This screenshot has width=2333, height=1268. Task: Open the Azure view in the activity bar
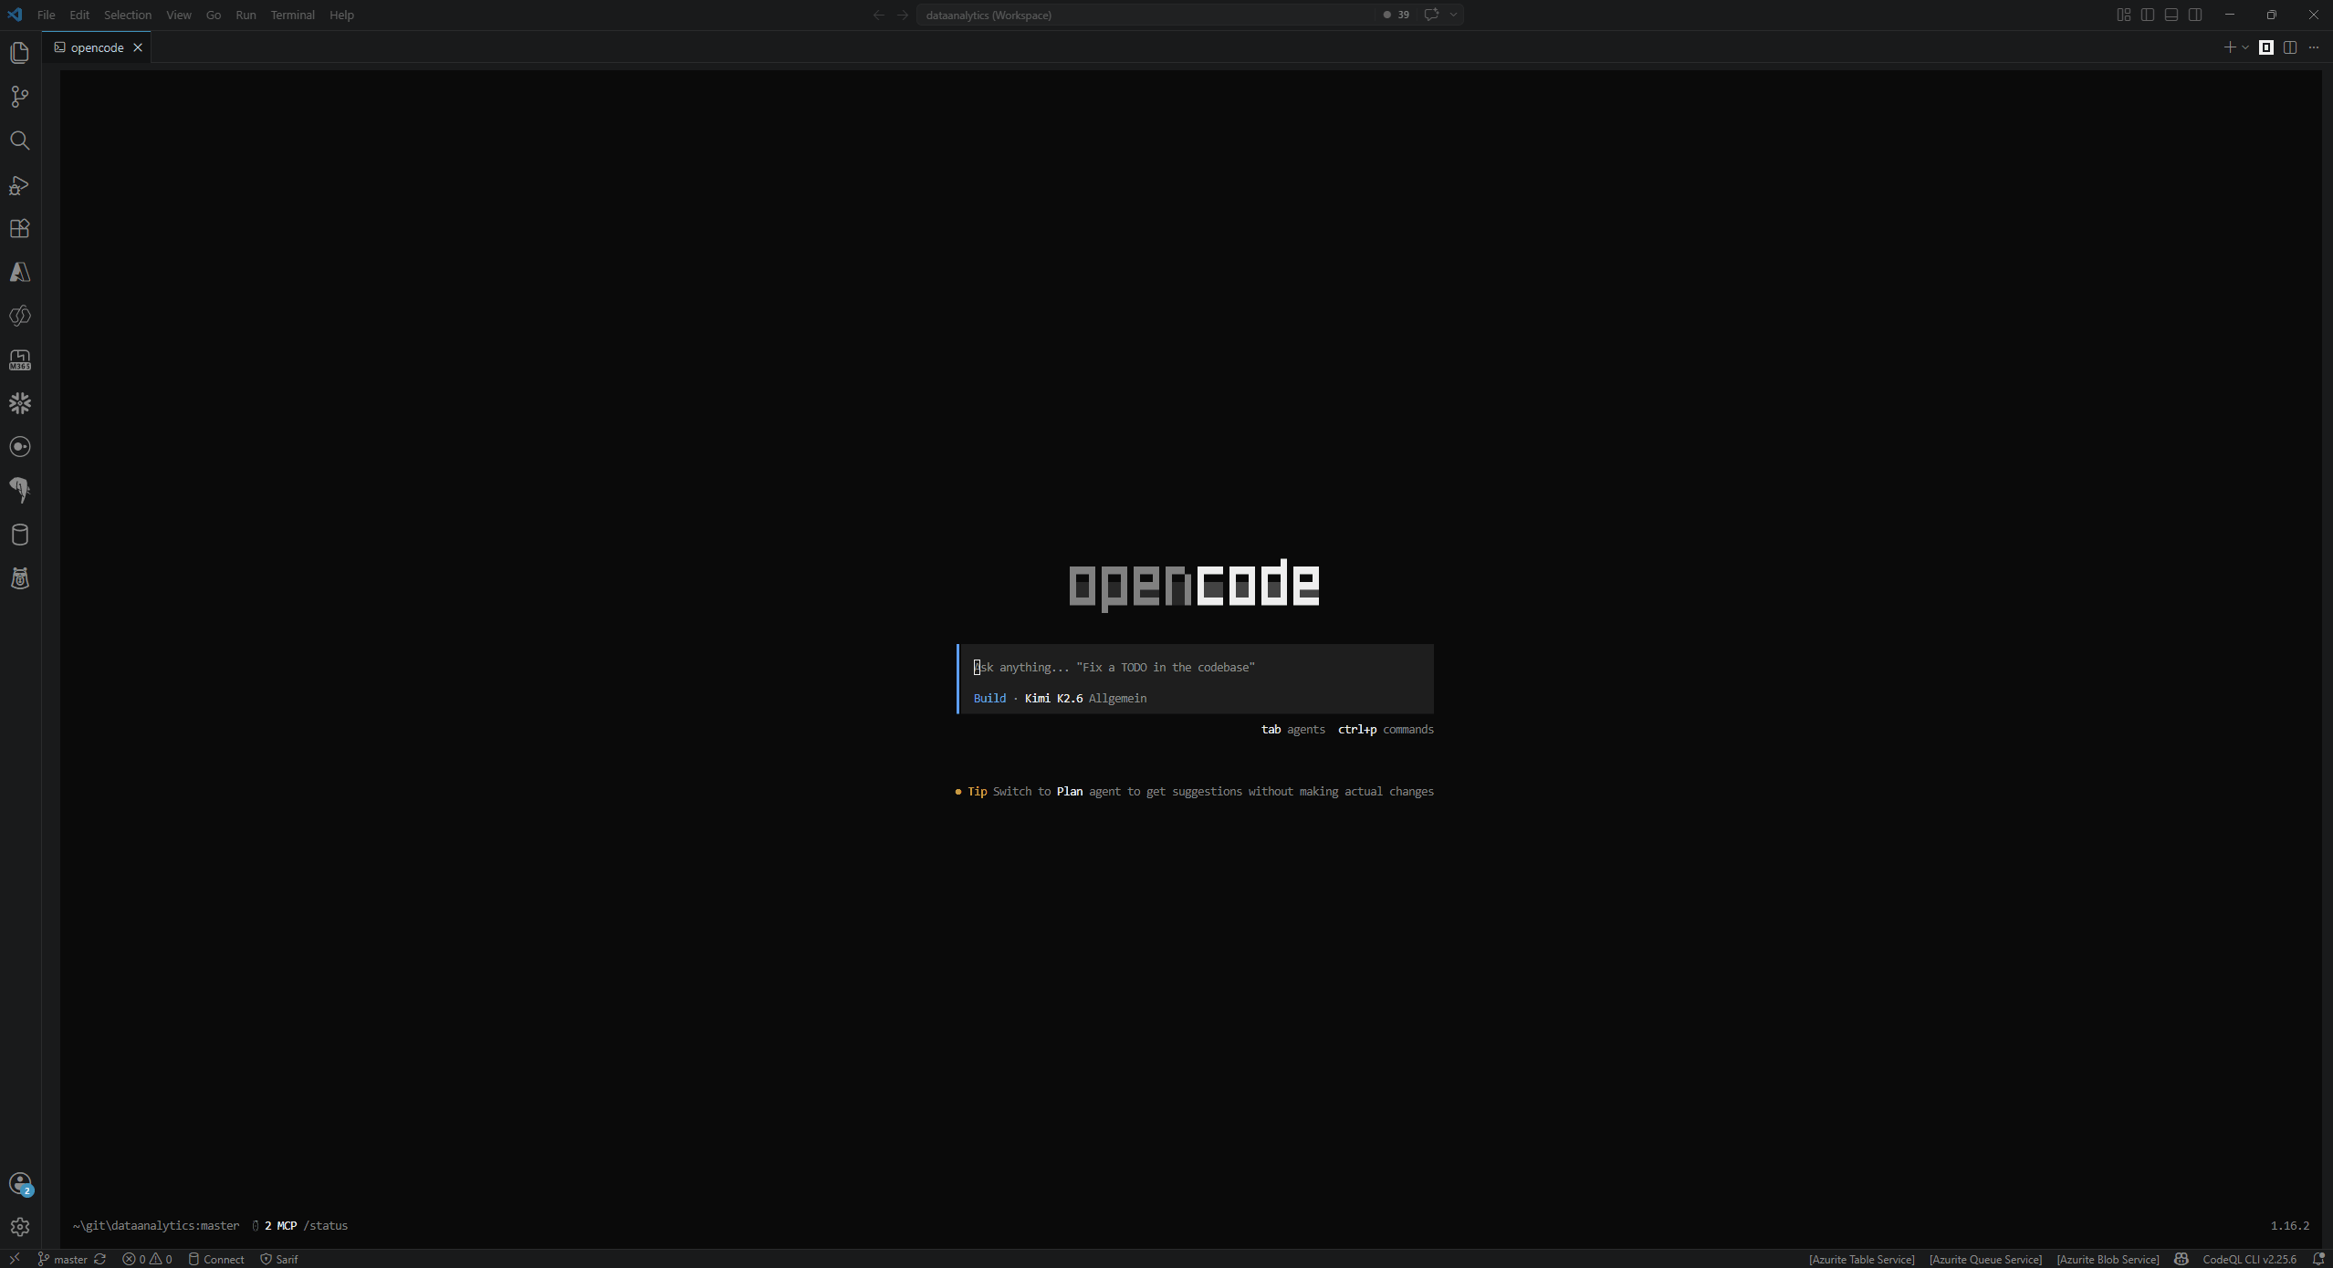pos(20,272)
